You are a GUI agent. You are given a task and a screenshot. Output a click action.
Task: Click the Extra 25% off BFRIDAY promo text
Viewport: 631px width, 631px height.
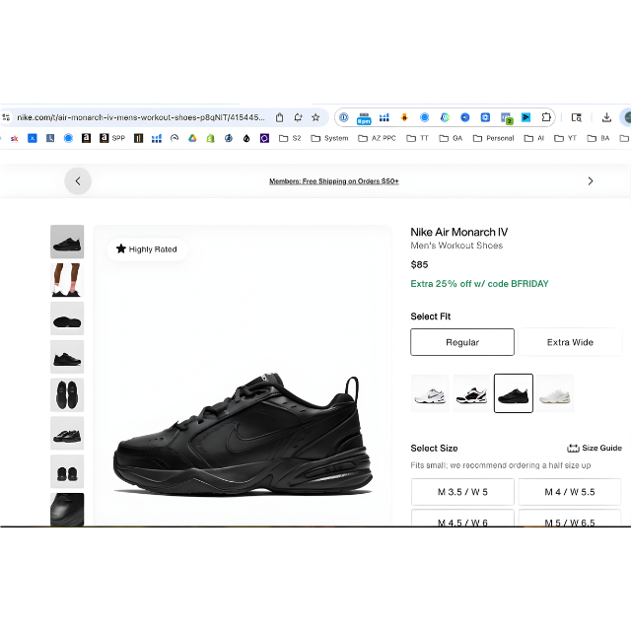pos(479,284)
